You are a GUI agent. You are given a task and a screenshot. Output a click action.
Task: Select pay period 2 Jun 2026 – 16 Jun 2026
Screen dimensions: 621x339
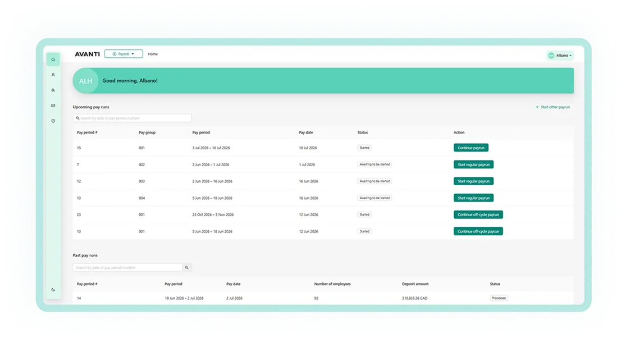[x=212, y=181]
